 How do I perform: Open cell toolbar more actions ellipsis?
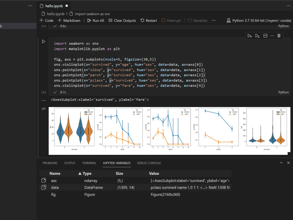(272, 36)
